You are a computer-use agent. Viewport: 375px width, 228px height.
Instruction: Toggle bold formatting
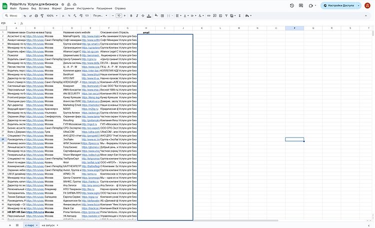pyautogui.click(x=131, y=16)
